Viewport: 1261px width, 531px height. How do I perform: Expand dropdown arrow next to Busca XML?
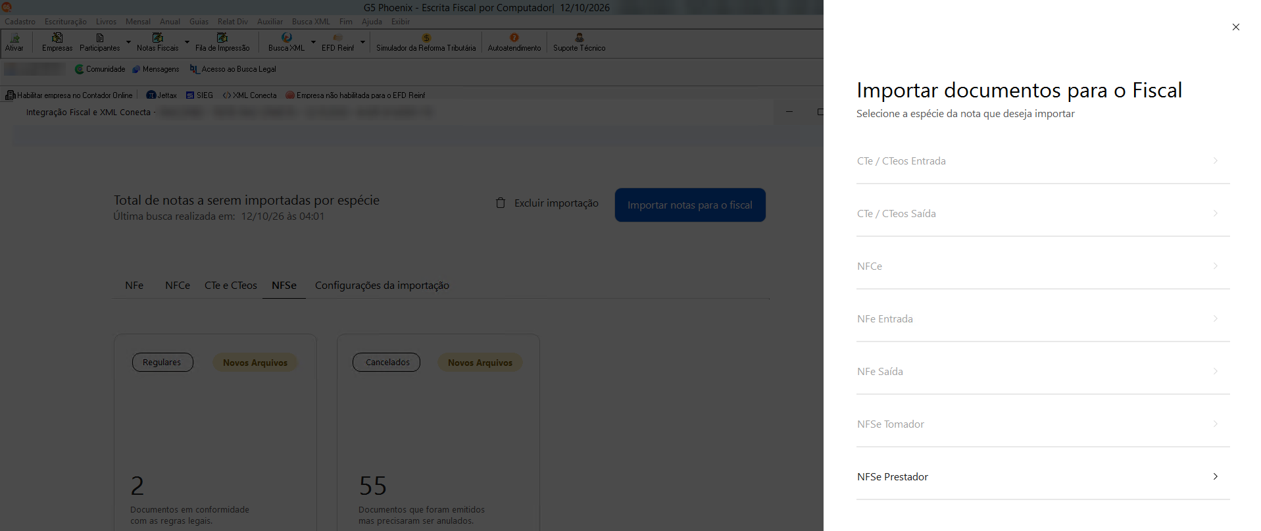[x=313, y=42]
